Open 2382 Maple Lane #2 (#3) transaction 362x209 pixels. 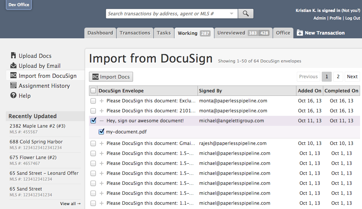pyautogui.click(x=38, y=126)
